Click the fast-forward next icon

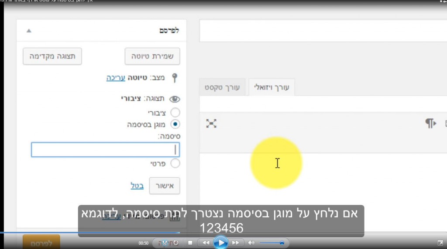[235, 242]
